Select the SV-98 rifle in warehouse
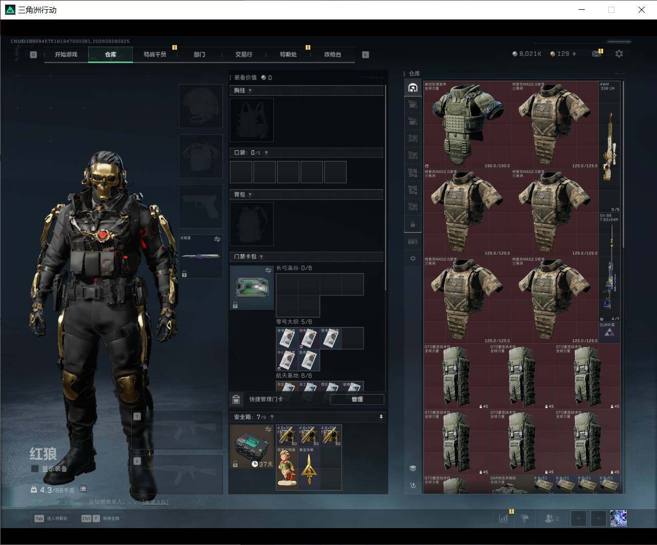Image resolution: width=657 pixels, height=545 pixels. coord(609,267)
